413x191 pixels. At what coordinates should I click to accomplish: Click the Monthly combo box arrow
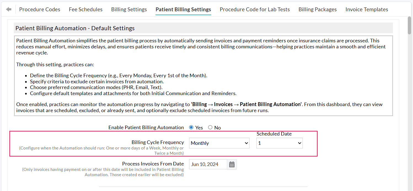coord(246,143)
